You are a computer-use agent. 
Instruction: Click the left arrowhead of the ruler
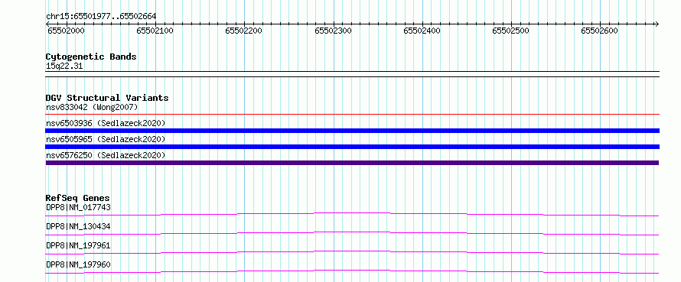pyautogui.click(x=47, y=24)
